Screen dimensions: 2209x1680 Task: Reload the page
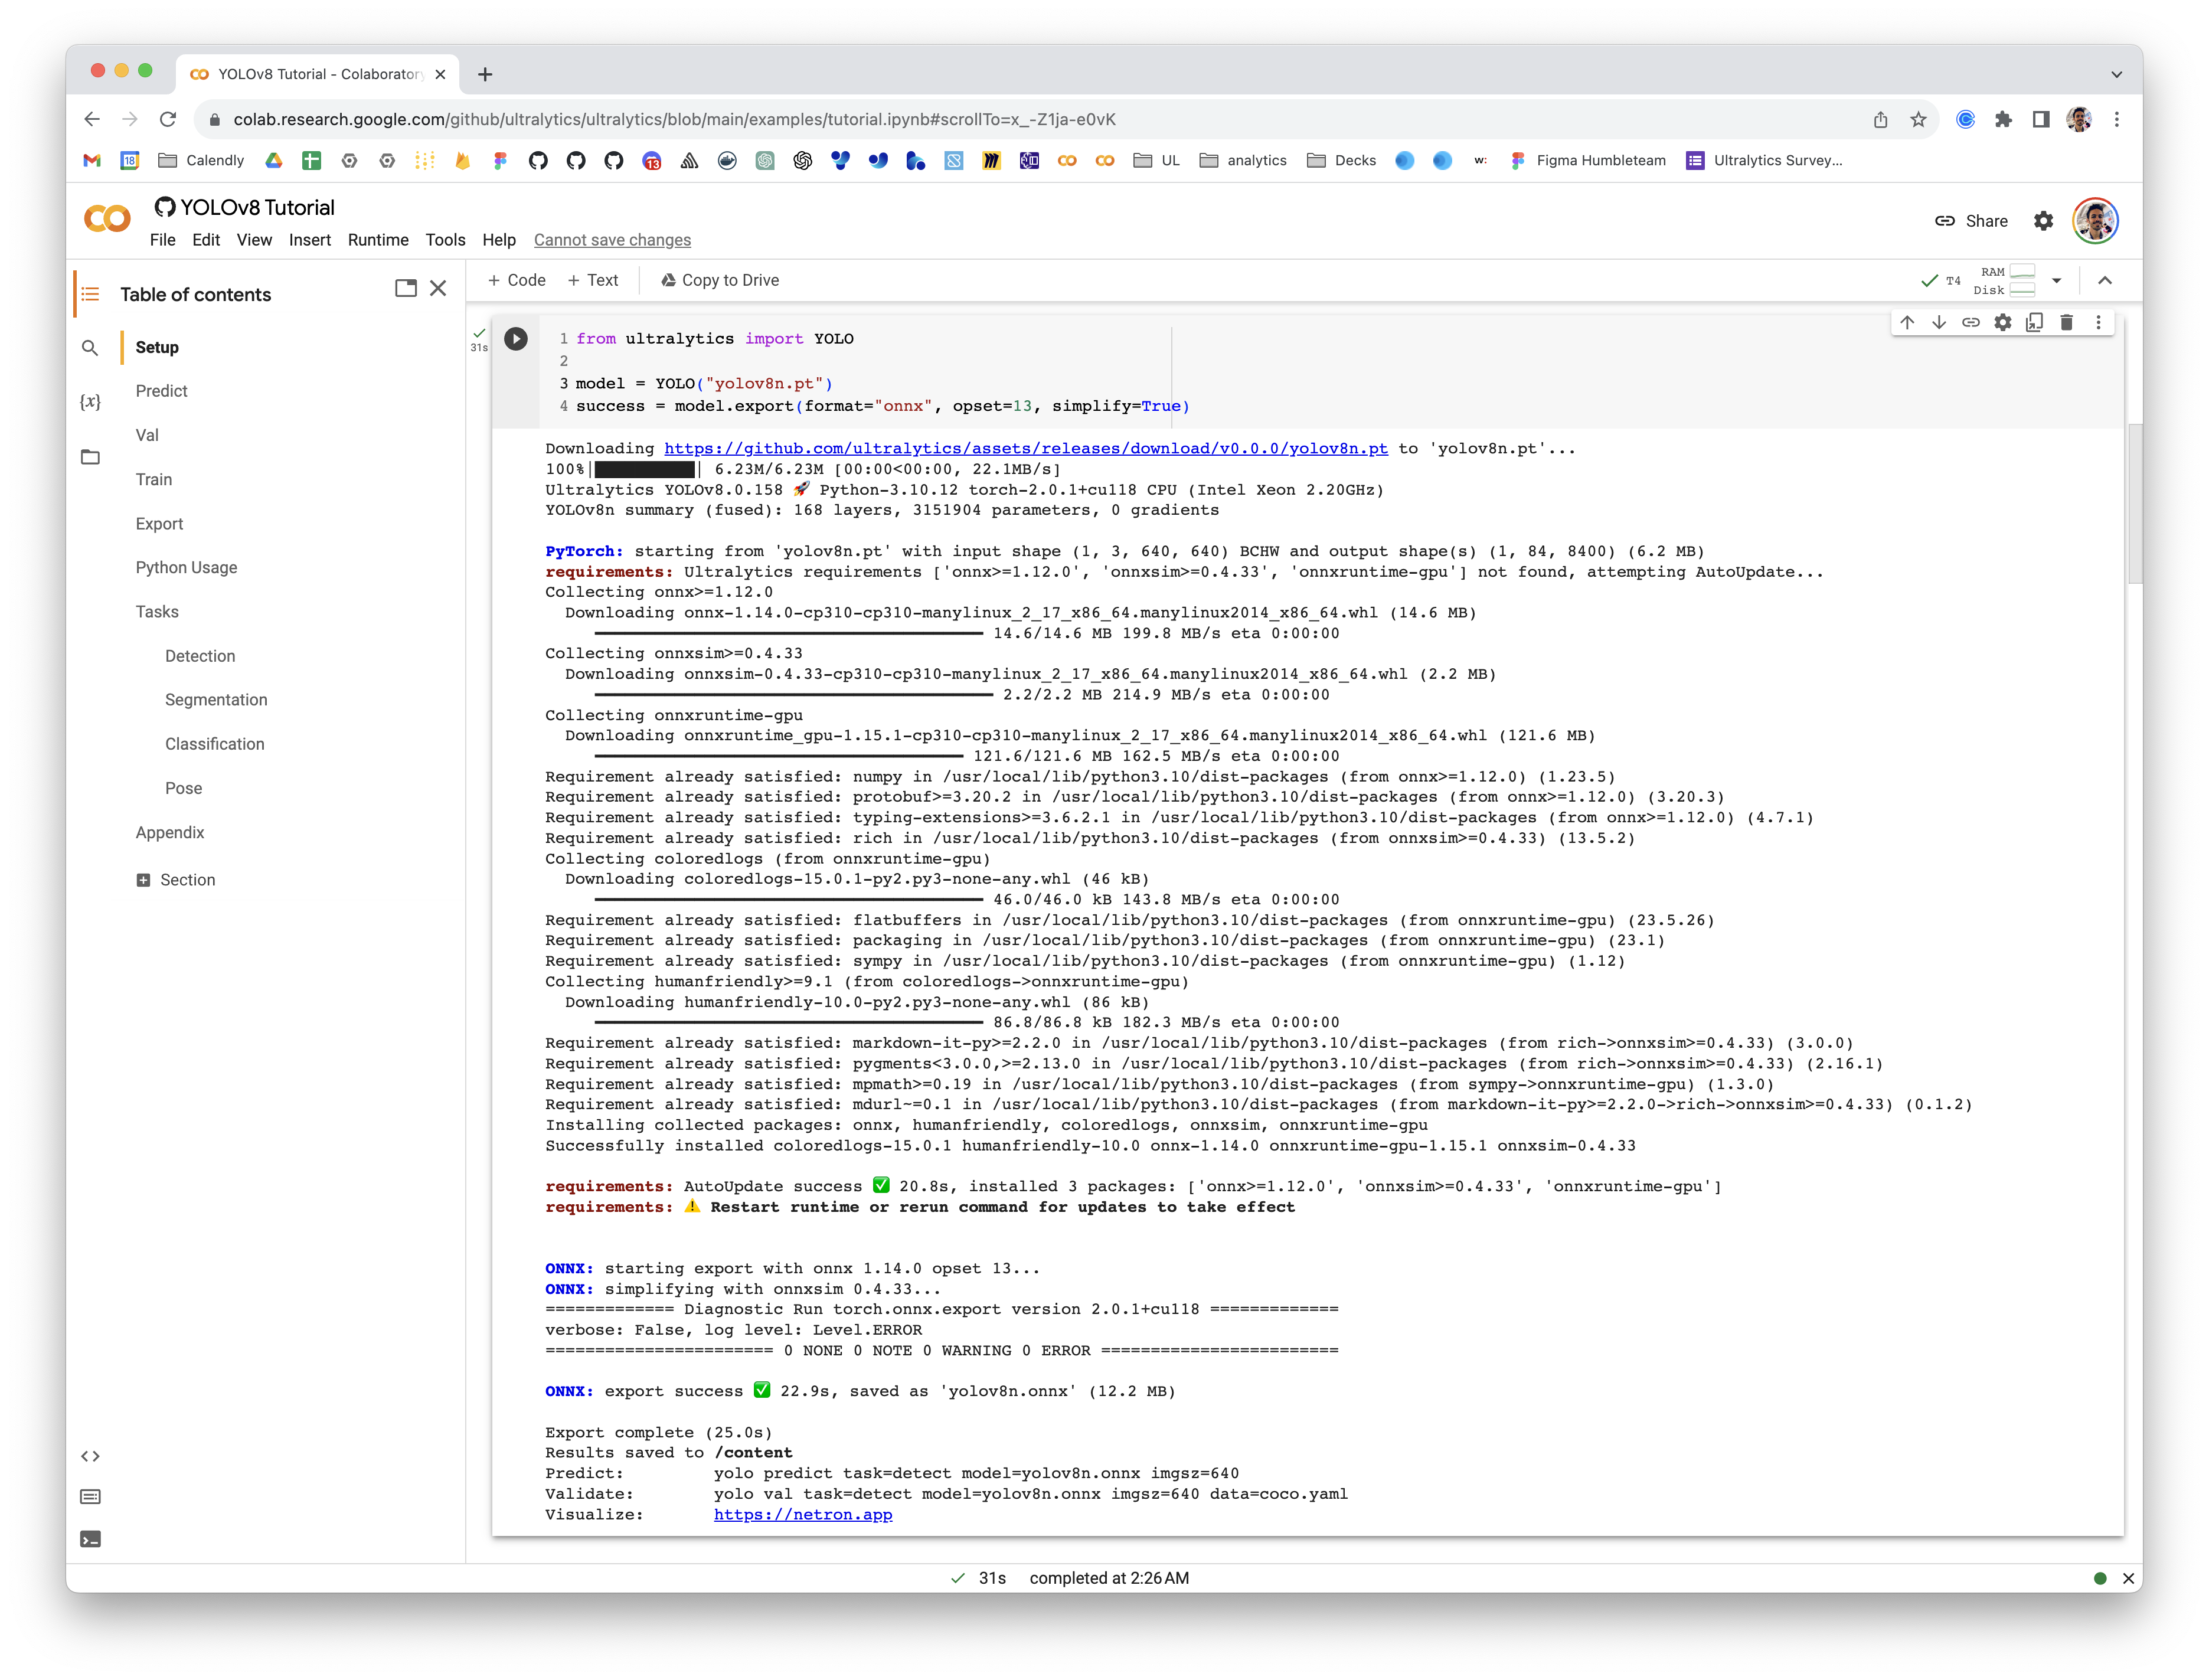pyautogui.click(x=168, y=120)
